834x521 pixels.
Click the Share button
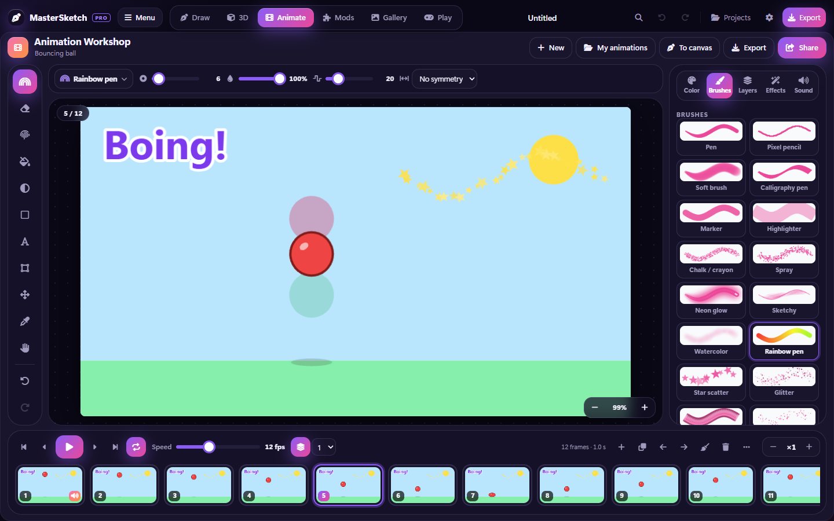802,47
